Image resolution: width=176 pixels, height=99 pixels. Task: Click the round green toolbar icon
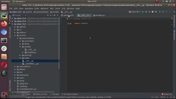coord(153,12)
